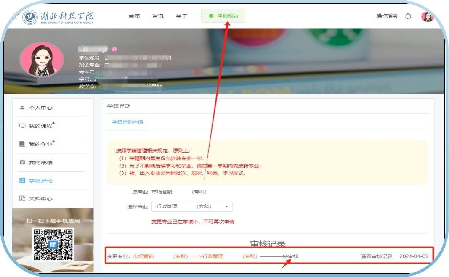Select 关于 in the top navigation
This screenshot has width=449, height=277.
click(x=181, y=16)
